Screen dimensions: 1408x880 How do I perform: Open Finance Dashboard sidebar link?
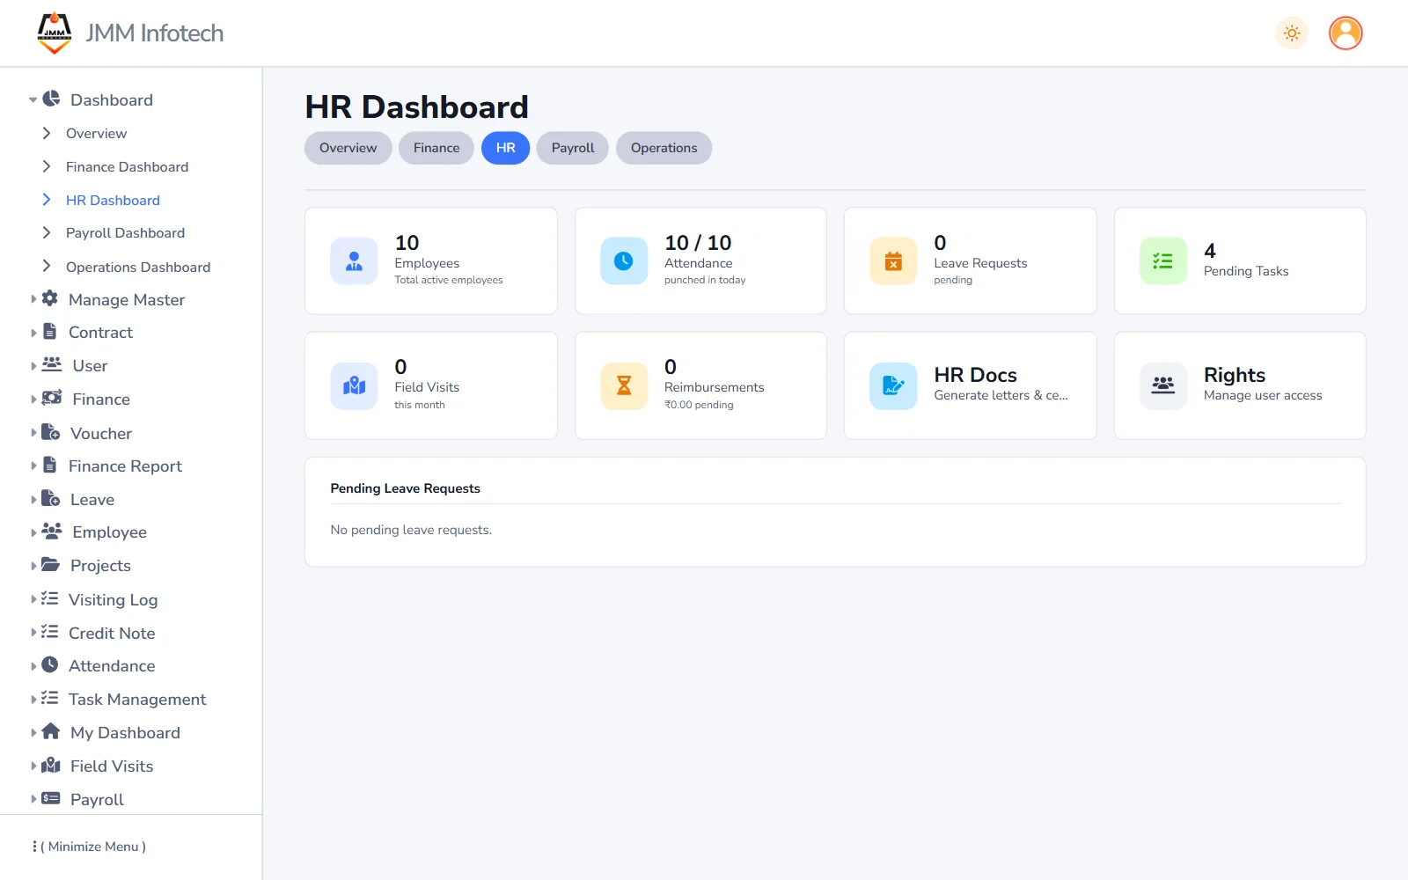pos(127,166)
